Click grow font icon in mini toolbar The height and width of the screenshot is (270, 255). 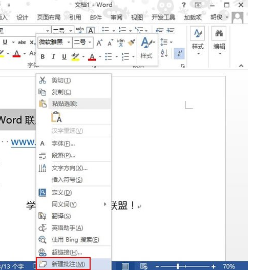point(99,43)
